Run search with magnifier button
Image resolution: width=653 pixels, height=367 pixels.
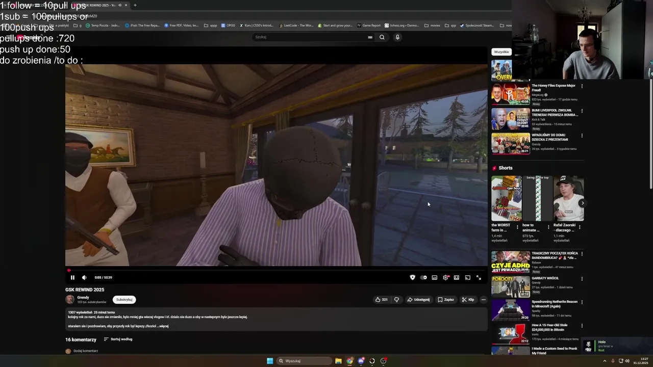tap(382, 37)
